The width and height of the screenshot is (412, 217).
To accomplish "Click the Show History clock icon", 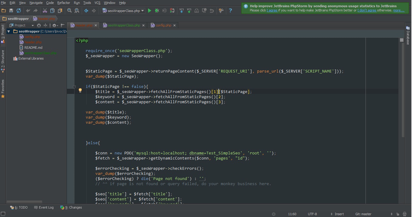I will coord(204,11).
